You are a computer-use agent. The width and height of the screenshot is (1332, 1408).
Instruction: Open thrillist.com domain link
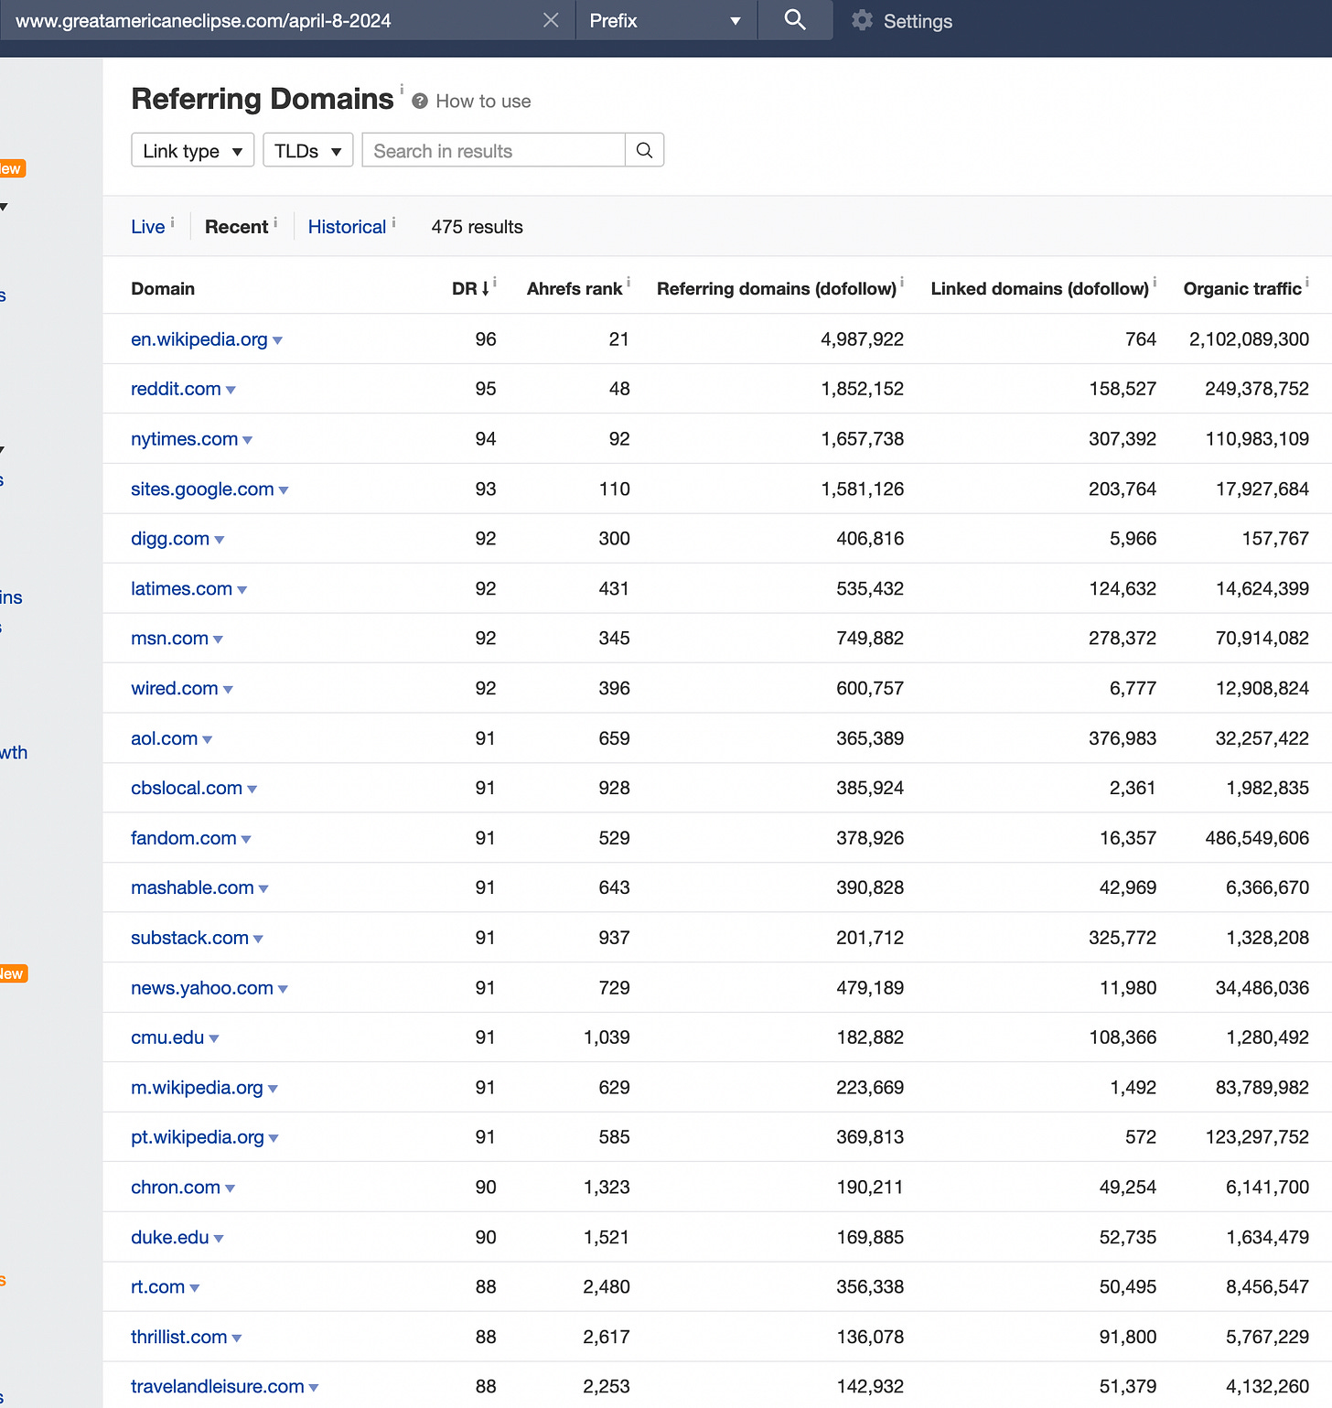tap(178, 1337)
